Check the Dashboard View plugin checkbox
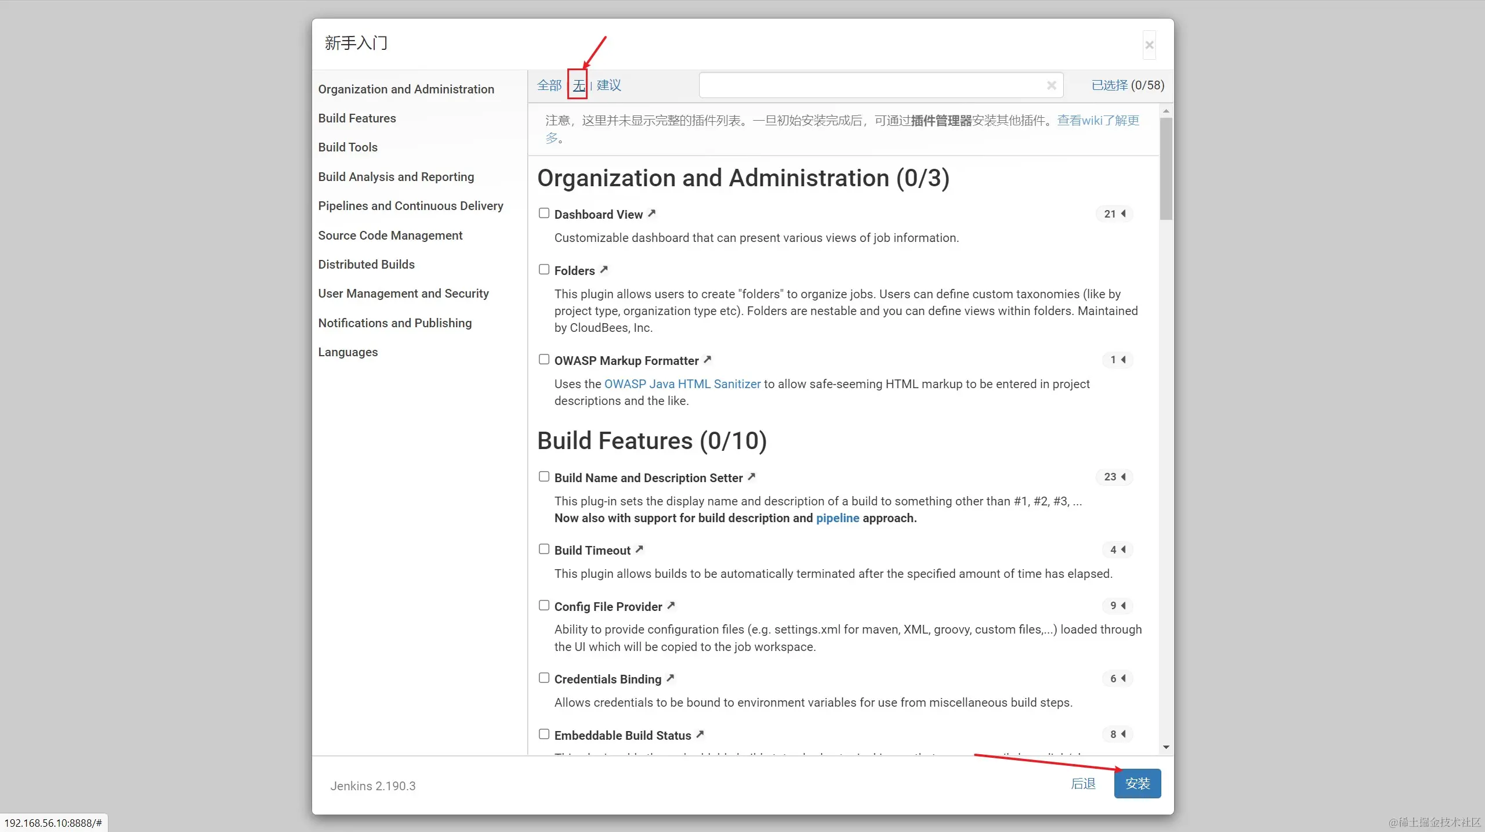This screenshot has height=832, width=1485. pyautogui.click(x=544, y=214)
